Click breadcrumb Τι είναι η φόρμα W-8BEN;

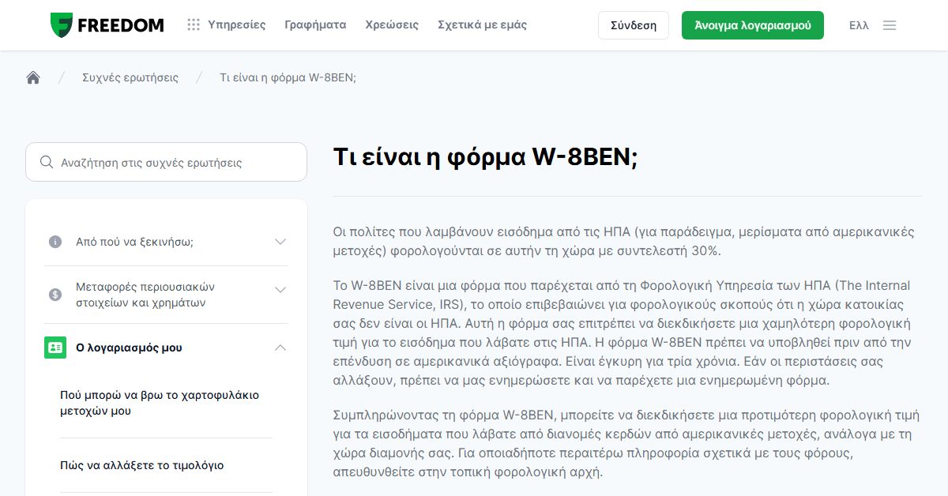[x=288, y=77]
